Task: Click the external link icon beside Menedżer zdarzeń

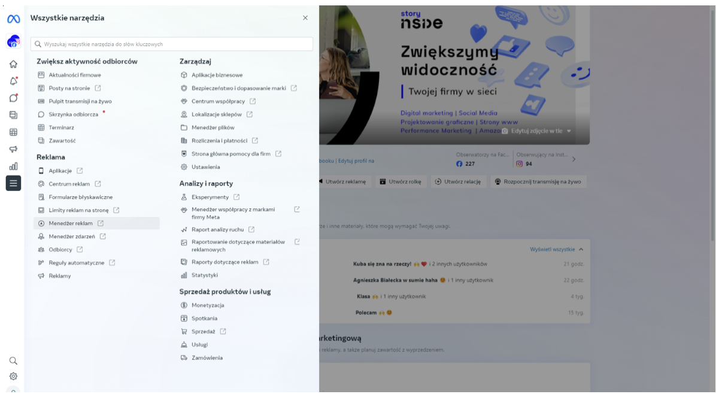Action: (x=103, y=237)
